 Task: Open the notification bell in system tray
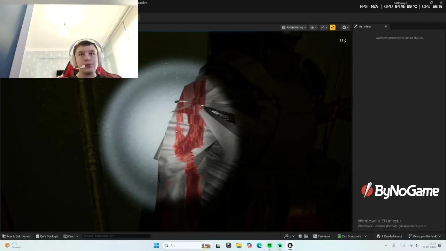[x=440, y=245]
